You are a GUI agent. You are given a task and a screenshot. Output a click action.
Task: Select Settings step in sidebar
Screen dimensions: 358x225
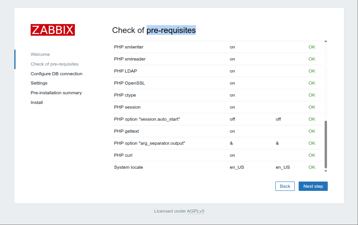(39, 83)
